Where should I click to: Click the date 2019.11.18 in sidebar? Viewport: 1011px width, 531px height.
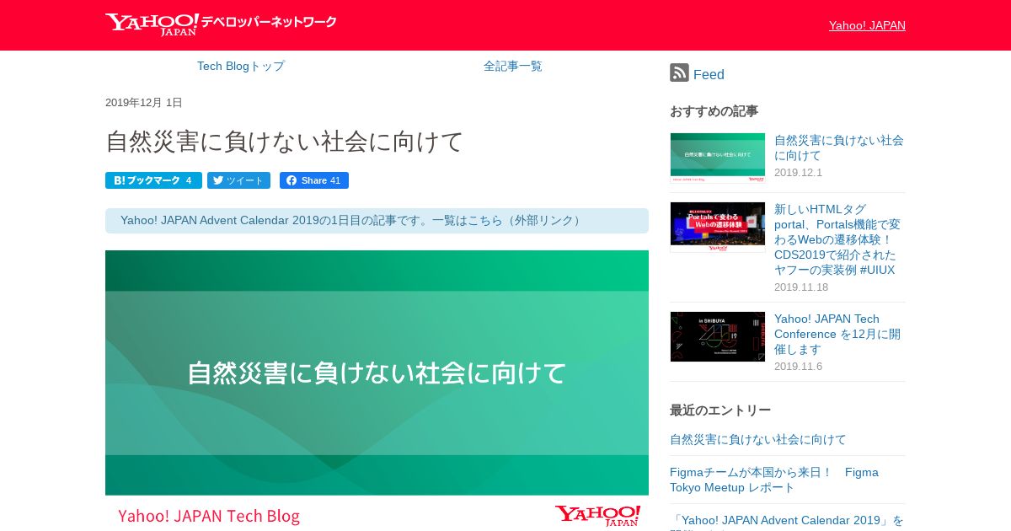point(801,287)
